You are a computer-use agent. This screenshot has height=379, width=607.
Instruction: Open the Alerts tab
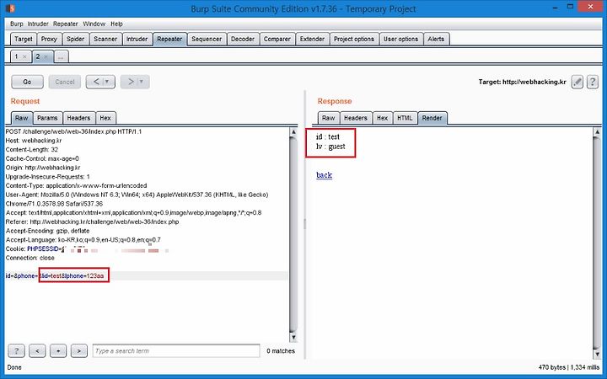(436, 39)
